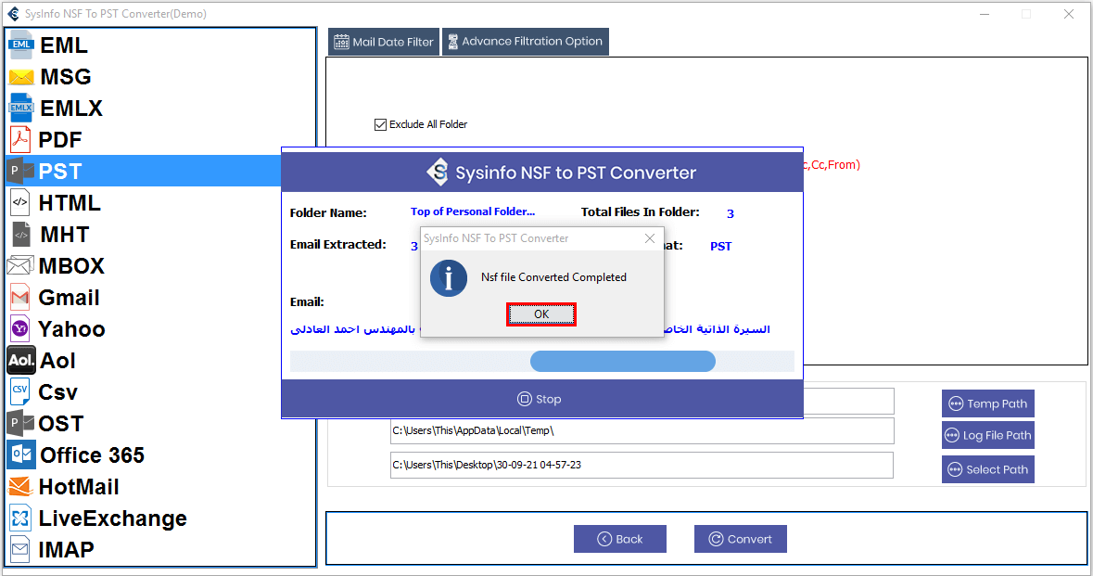Image resolution: width=1093 pixels, height=576 pixels.
Task: Open the Mail Date Filter tab
Action: [x=384, y=42]
